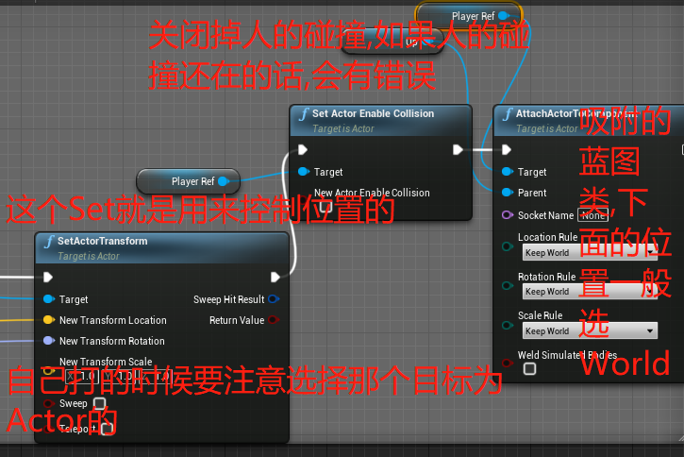Click Socket Name purple pin
The height and width of the screenshot is (457, 684).
pyautogui.click(x=508, y=214)
